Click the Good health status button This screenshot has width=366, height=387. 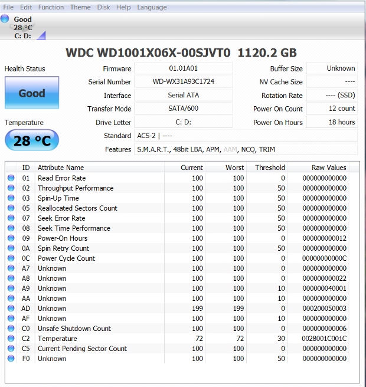(32, 93)
